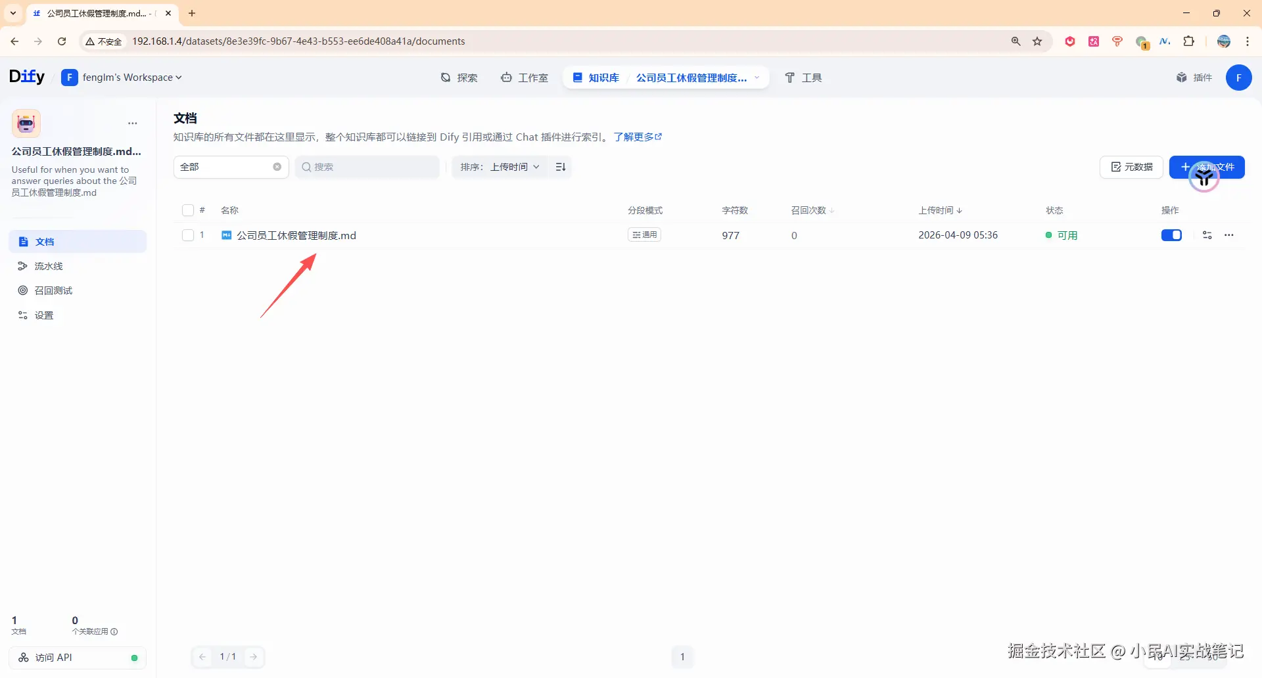Open the Chrome three-dot menu
Image resolution: width=1262 pixels, height=678 pixels.
(x=1248, y=41)
